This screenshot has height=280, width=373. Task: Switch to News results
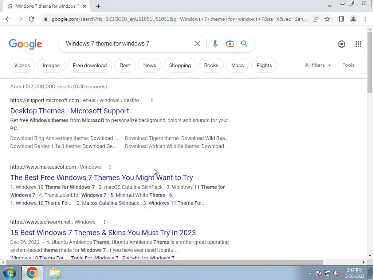150,65
